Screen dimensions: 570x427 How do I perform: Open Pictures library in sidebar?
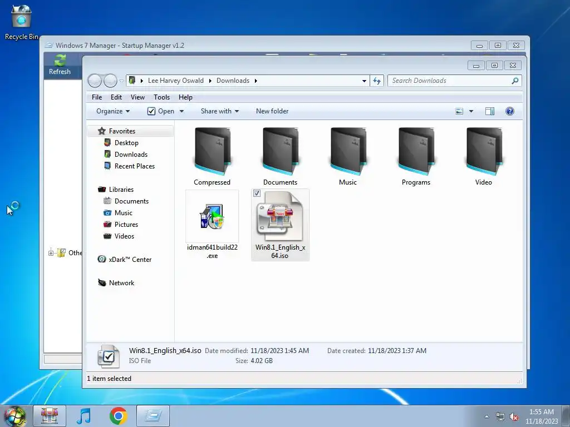[x=126, y=225]
